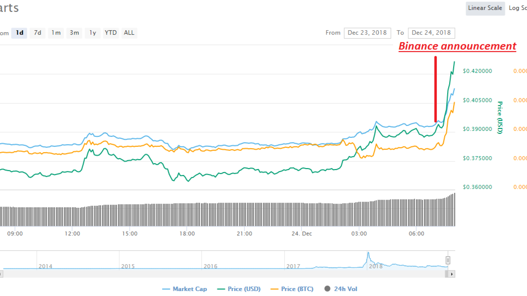Click the $0.405000 price axis label
Screen dimensions: 527x296
[477, 100]
